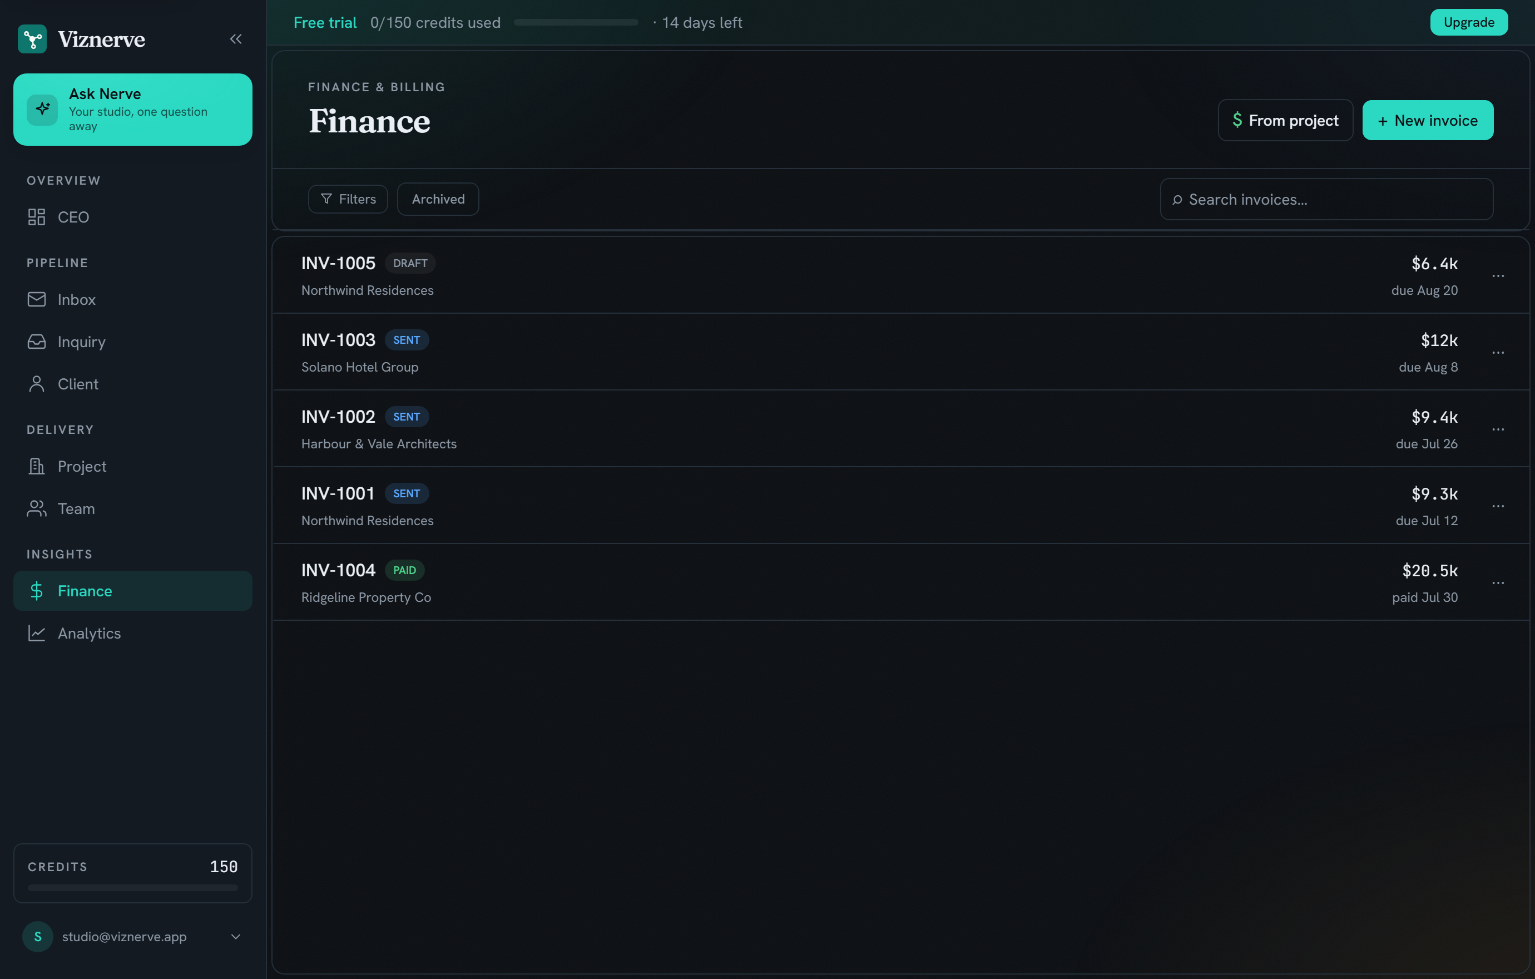Collapse the sidebar with double-chevron icon
This screenshot has width=1535, height=979.
(x=236, y=39)
